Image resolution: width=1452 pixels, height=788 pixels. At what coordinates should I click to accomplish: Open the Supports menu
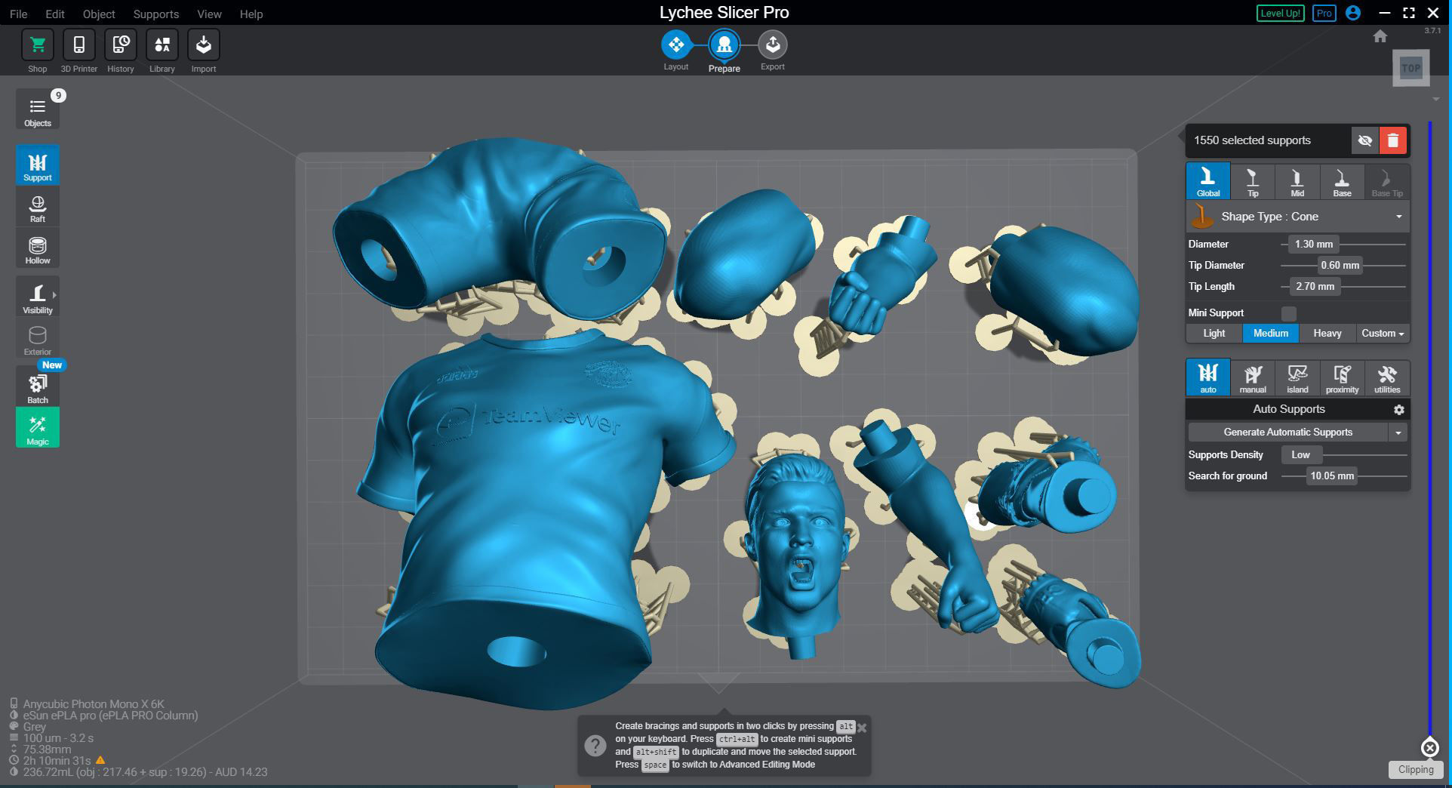pyautogui.click(x=156, y=14)
